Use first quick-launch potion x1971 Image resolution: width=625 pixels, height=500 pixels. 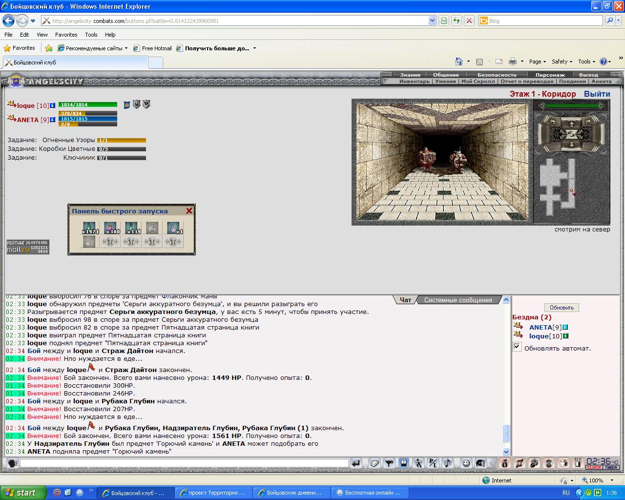(x=89, y=228)
